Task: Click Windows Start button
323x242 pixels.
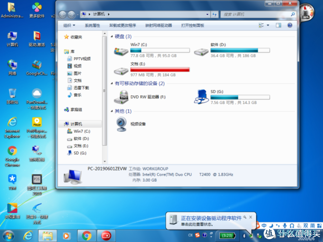Action: pyautogui.click(x=8, y=236)
